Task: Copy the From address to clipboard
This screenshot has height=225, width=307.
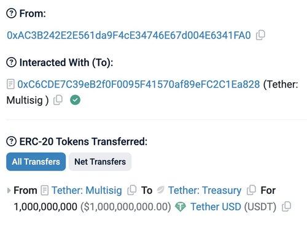Action: 260,35
